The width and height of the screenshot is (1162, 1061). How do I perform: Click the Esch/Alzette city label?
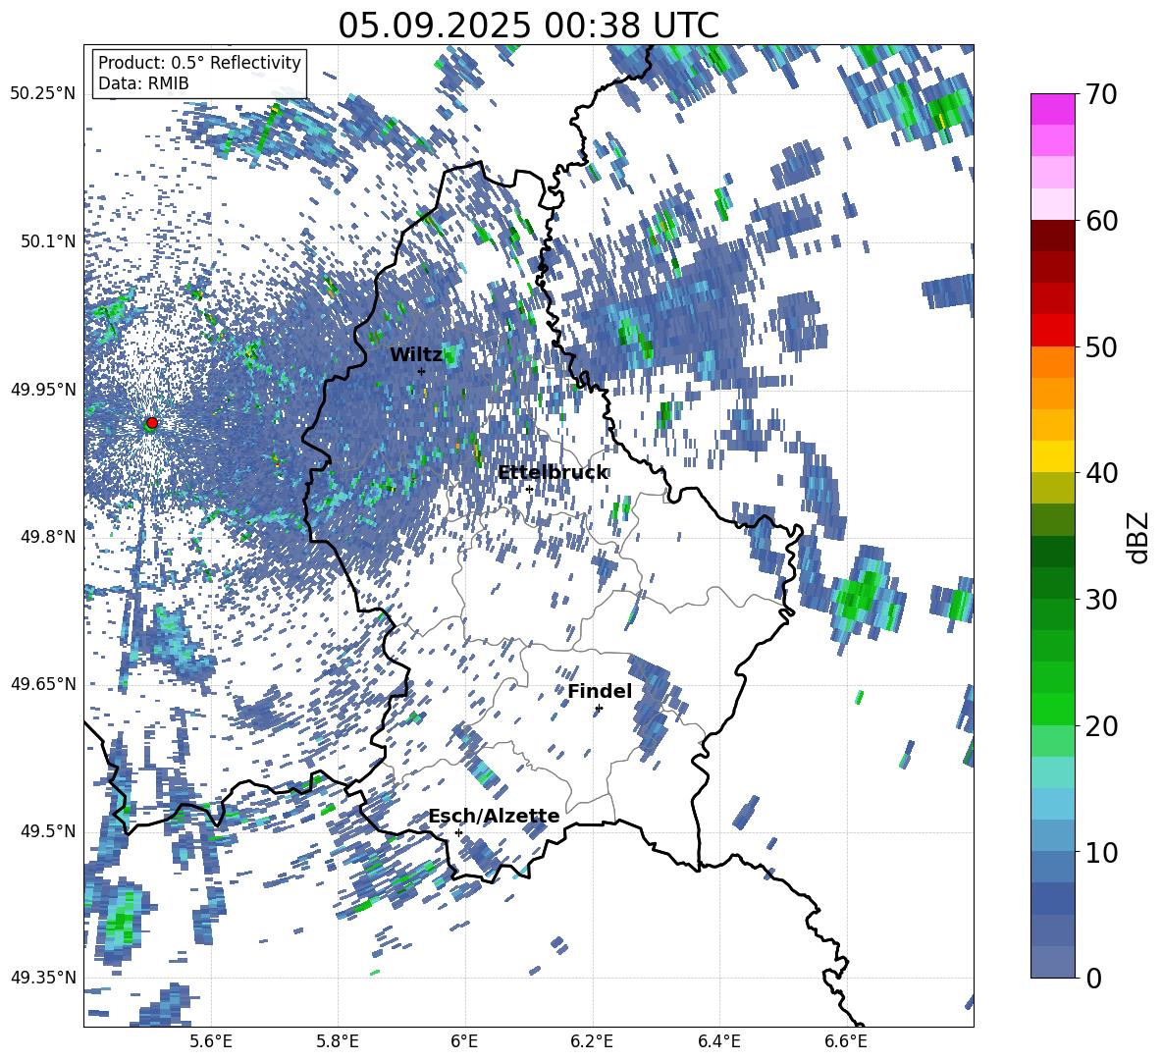click(x=494, y=817)
